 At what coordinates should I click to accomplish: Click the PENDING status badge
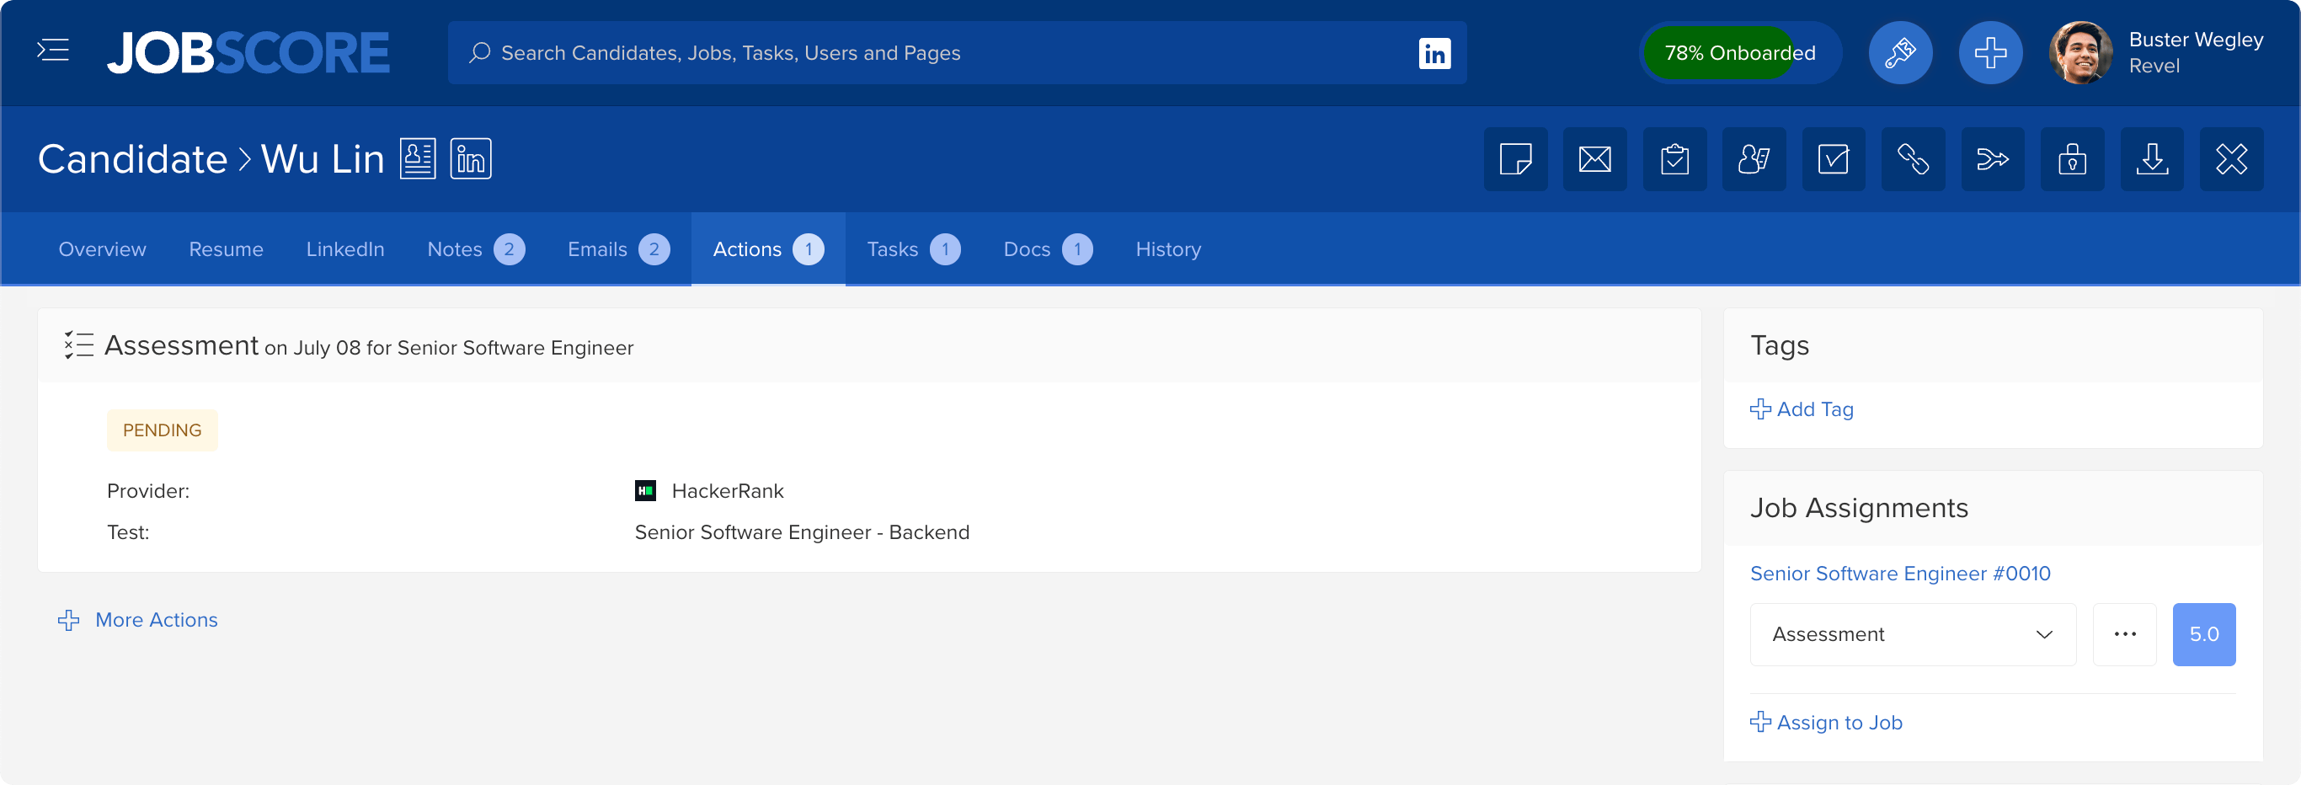[x=162, y=430]
